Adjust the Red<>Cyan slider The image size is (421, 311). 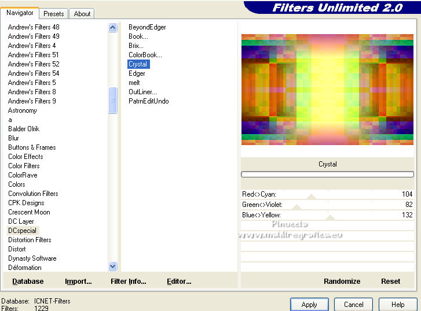312,197
